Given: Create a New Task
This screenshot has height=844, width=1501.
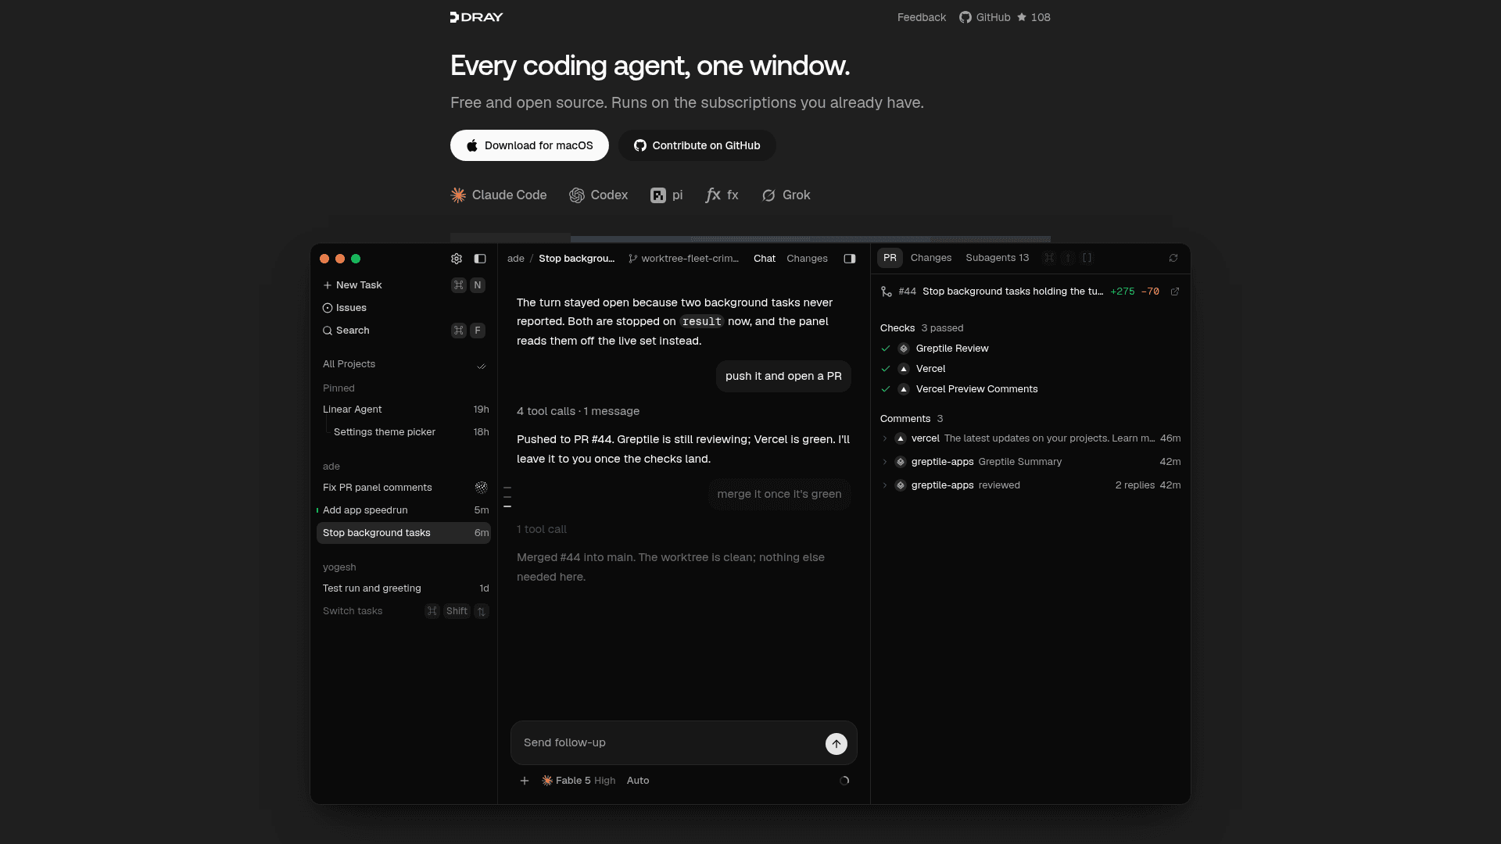Looking at the screenshot, I should pyautogui.click(x=403, y=285).
